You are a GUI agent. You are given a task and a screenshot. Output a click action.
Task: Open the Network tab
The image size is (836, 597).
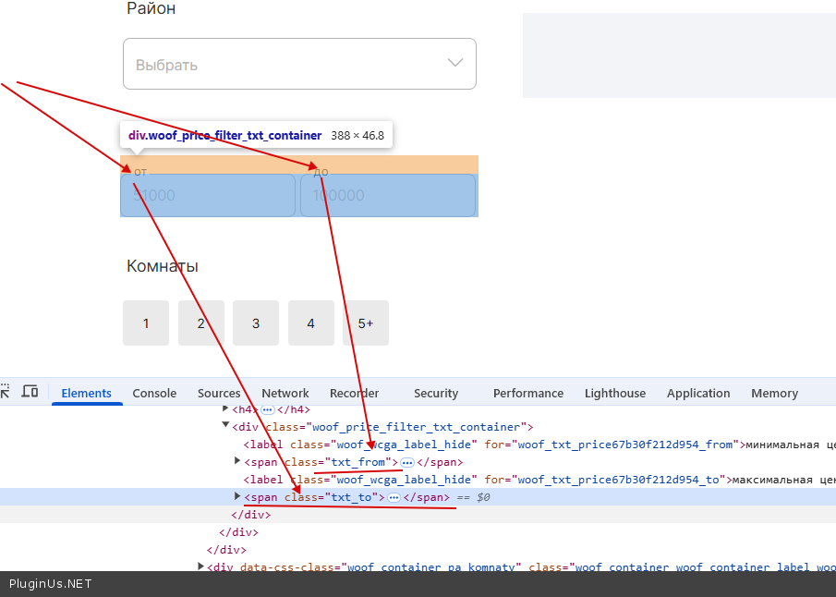tap(285, 393)
